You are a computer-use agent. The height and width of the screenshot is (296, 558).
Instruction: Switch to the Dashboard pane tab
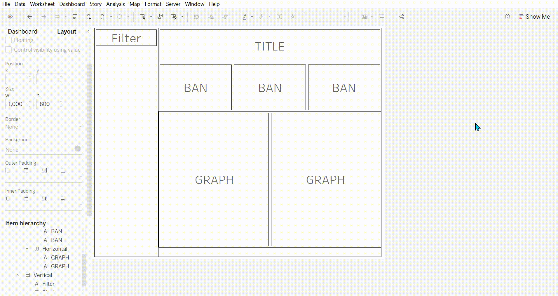pyautogui.click(x=23, y=32)
